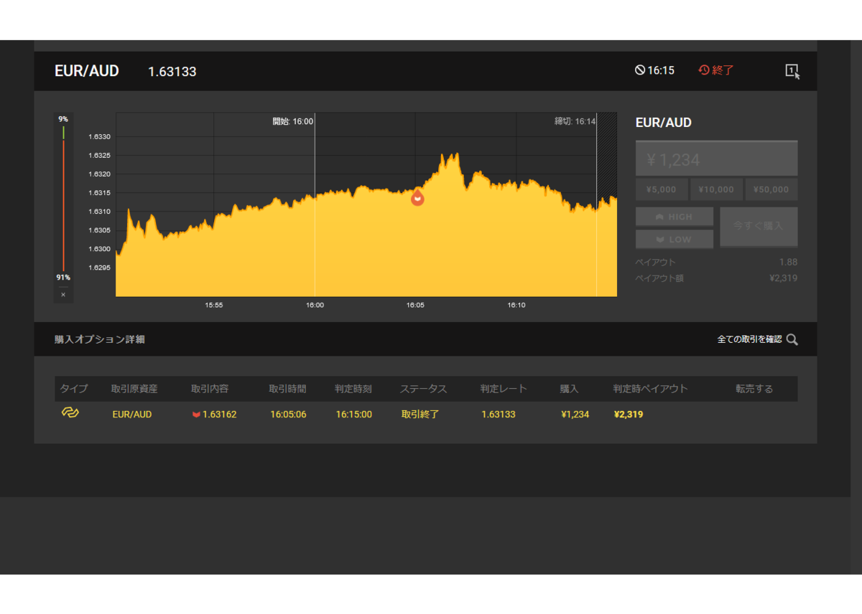Choose the ¥10,000 preset amount
The width and height of the screenshot is (862, 614).
point(716,189)
